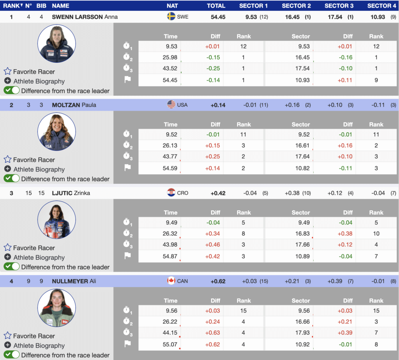
Task: Click the TOTAL column header
Action: (216, 6)
